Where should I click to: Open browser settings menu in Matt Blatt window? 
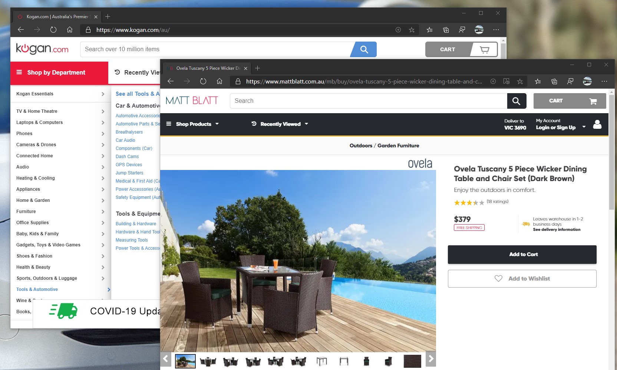[x=604, y=81]
